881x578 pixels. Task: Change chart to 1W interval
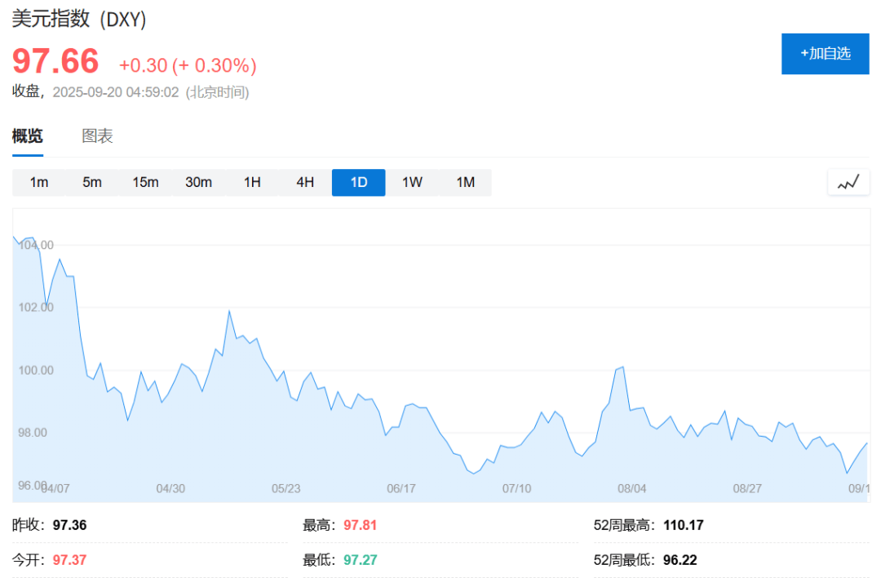412,182
